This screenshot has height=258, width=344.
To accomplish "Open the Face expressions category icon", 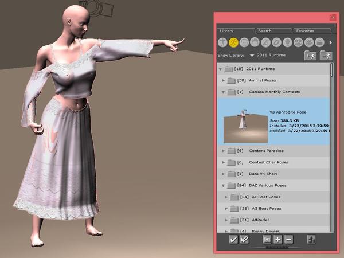I will pos(244,42).
